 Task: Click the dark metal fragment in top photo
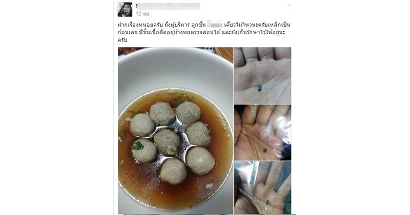coord(259,88)
